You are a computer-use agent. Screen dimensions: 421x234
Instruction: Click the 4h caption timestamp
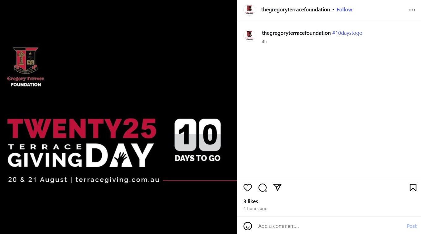click(264, 42)
